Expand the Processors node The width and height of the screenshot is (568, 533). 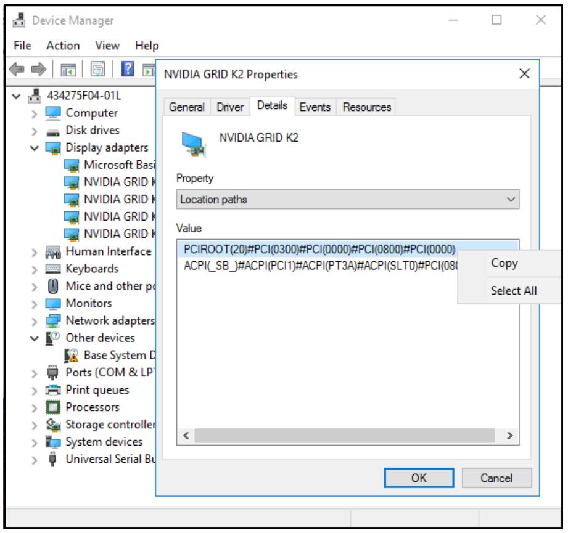[35, 408]
